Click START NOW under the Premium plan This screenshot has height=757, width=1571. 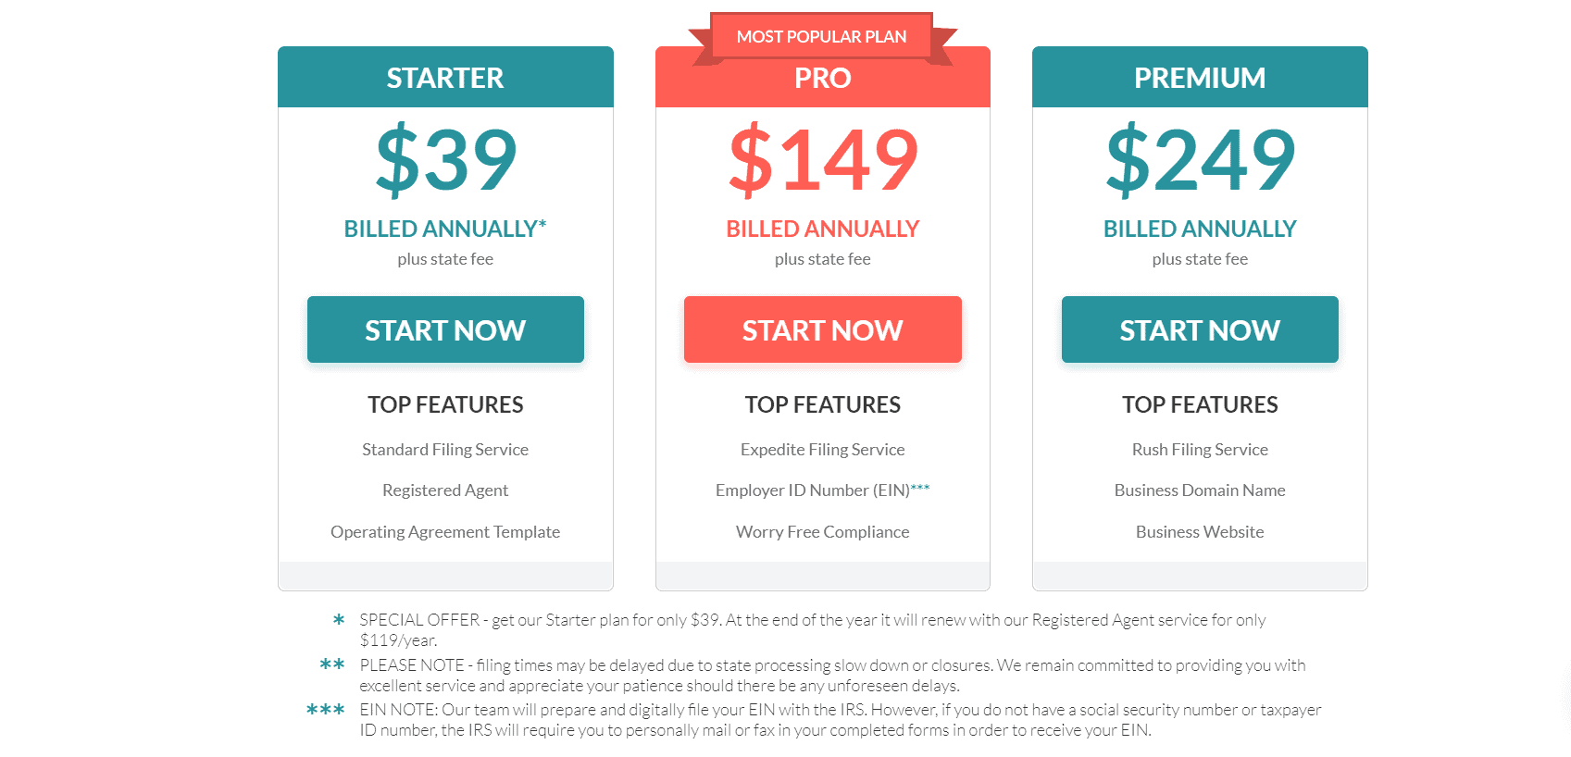pyautogui.click(x=1200, y=329)
